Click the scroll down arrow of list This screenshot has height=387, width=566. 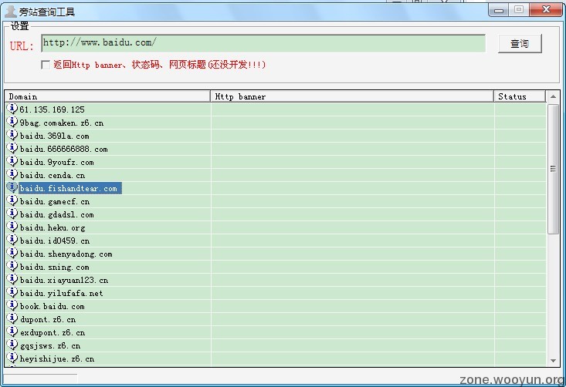tap(553, 360)
